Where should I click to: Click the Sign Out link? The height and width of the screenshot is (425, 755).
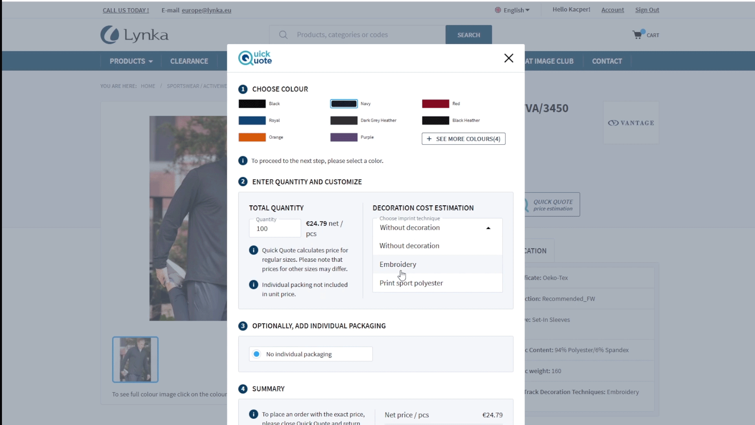coord(647,10)
